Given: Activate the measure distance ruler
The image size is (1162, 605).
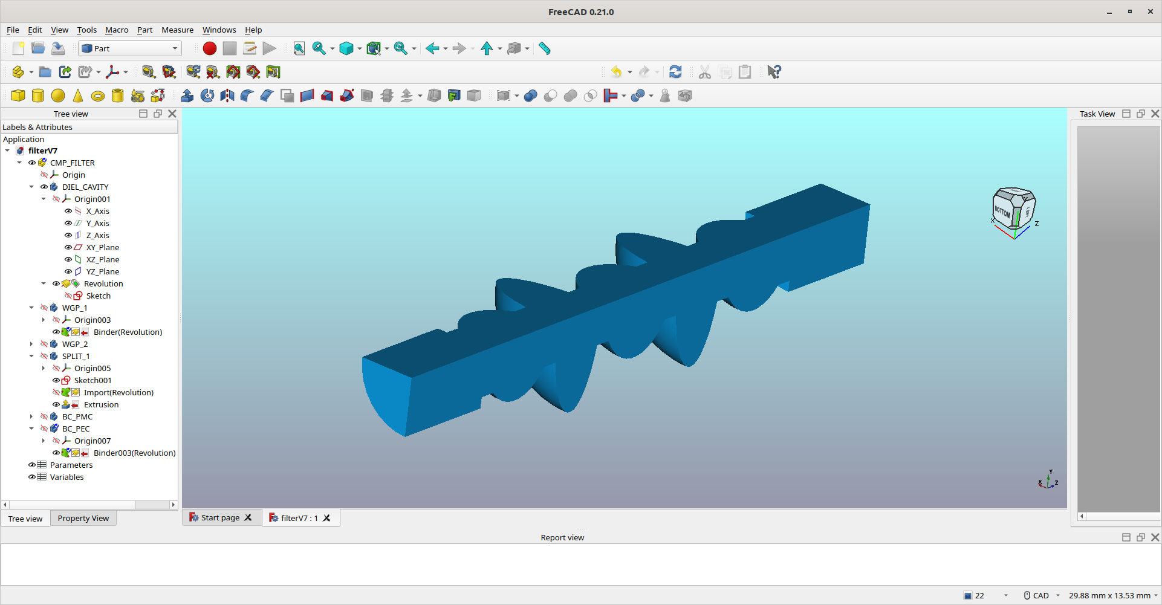Looking at the screenshot, I should point(545,48).
